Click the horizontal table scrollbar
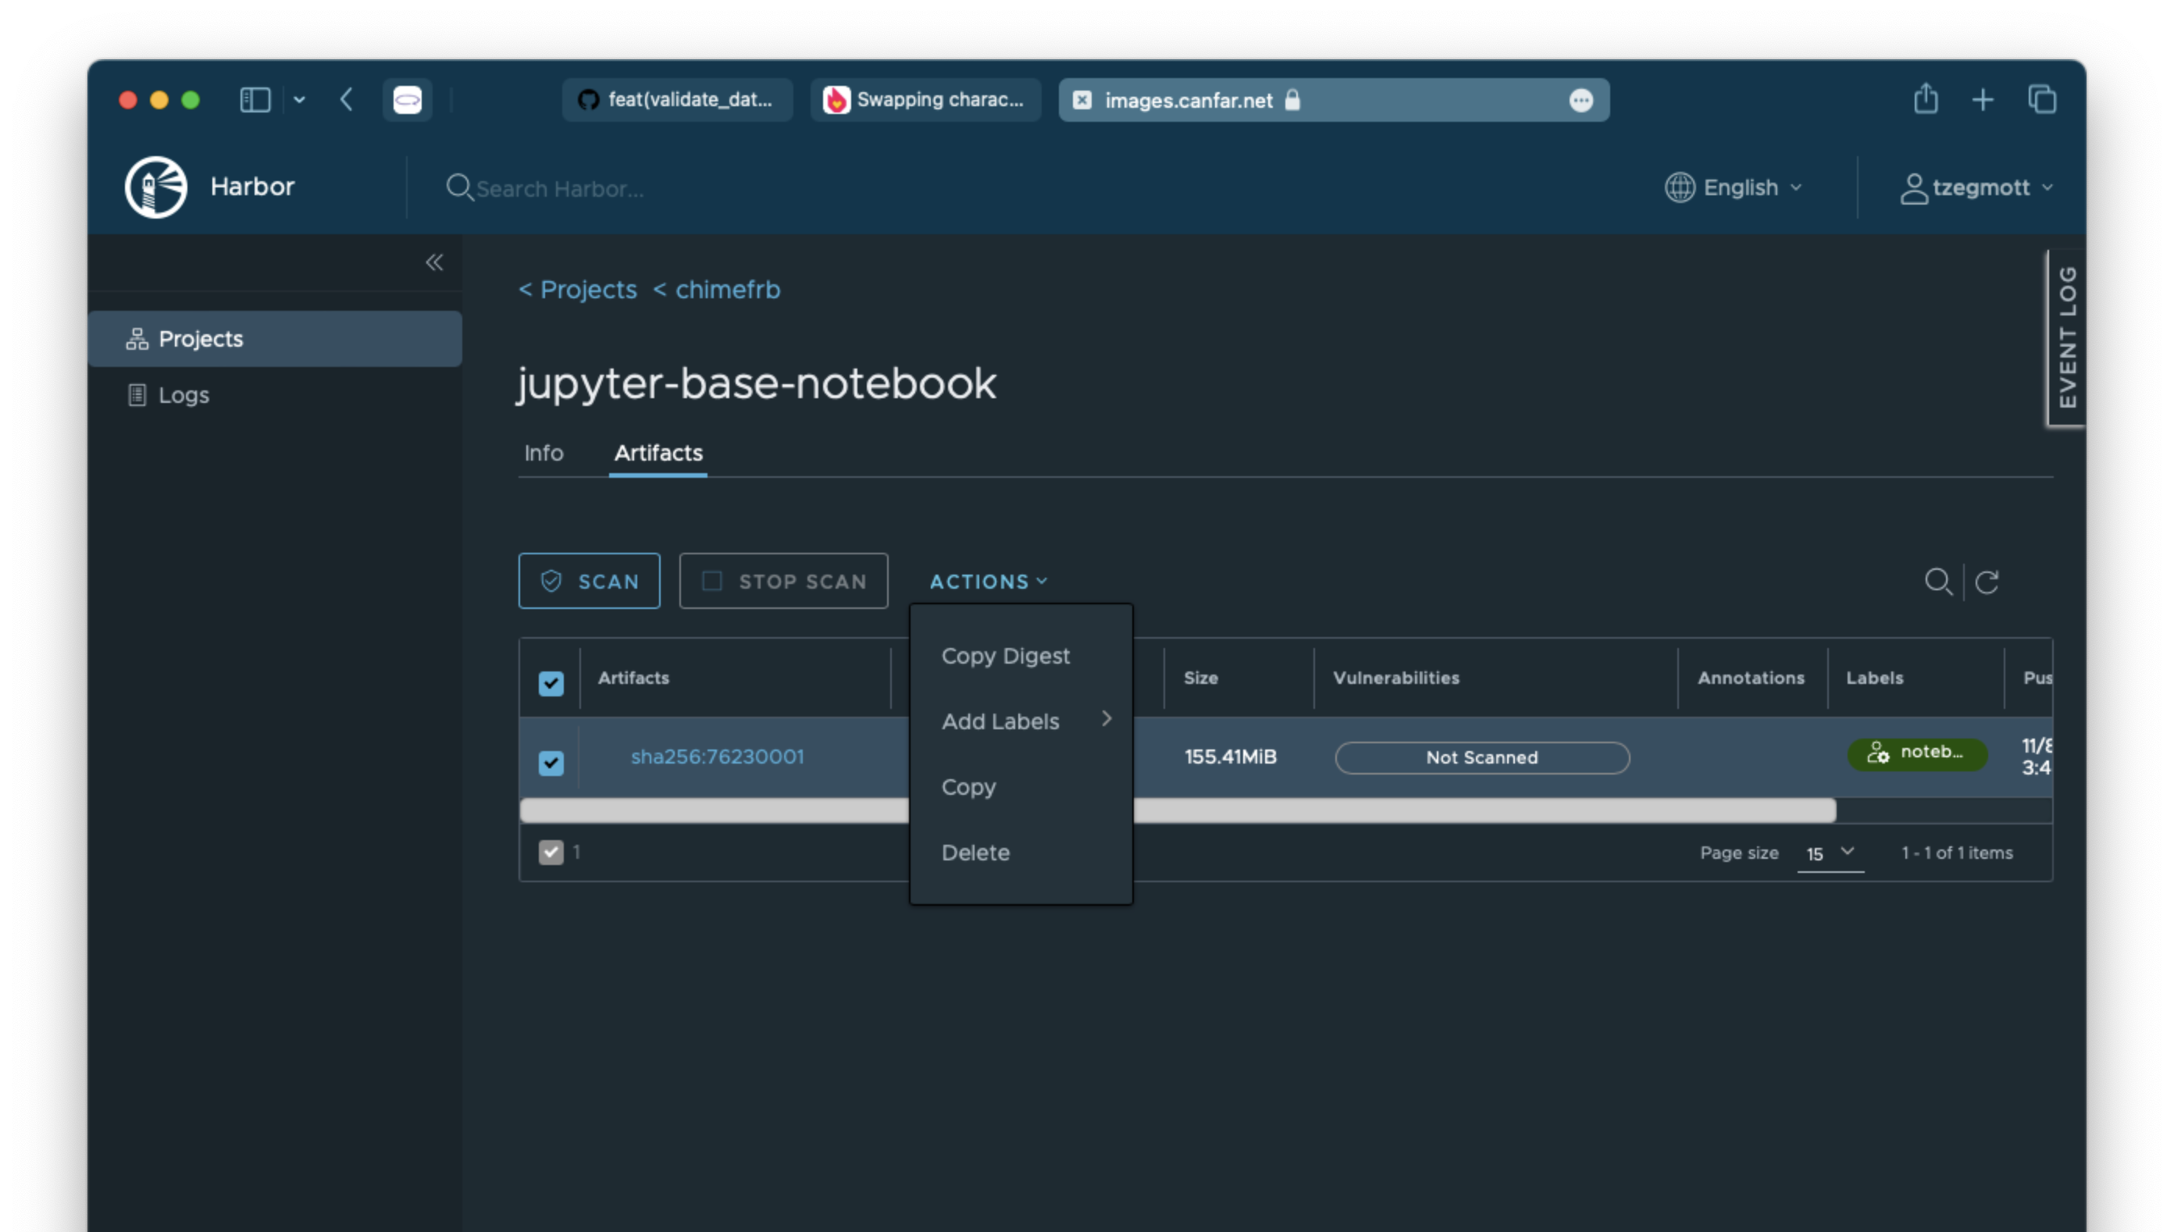Image resolution: width=2174 pixels, height=1232 pixels. [x=1177, y=810]
